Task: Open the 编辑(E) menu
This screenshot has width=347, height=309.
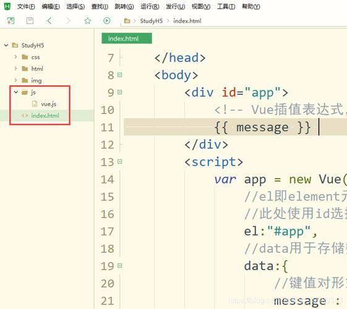Action: tap(51, 7)
